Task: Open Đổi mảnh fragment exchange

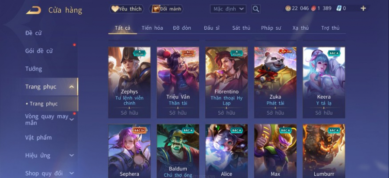Action: [166, 9]
